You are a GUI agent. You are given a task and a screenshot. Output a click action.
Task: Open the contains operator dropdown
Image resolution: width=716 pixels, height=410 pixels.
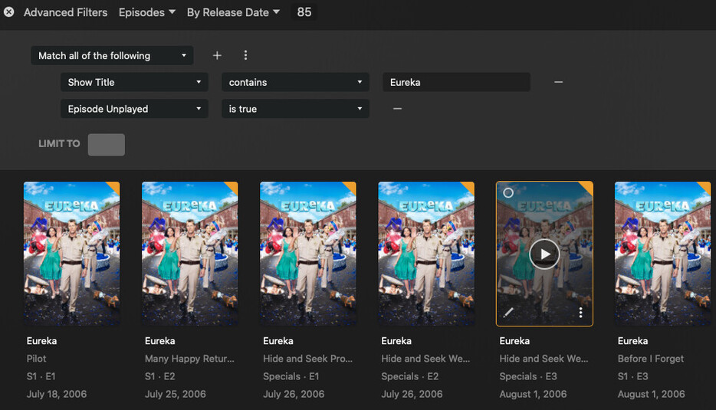pyautogui.click(x=295, y=82)
